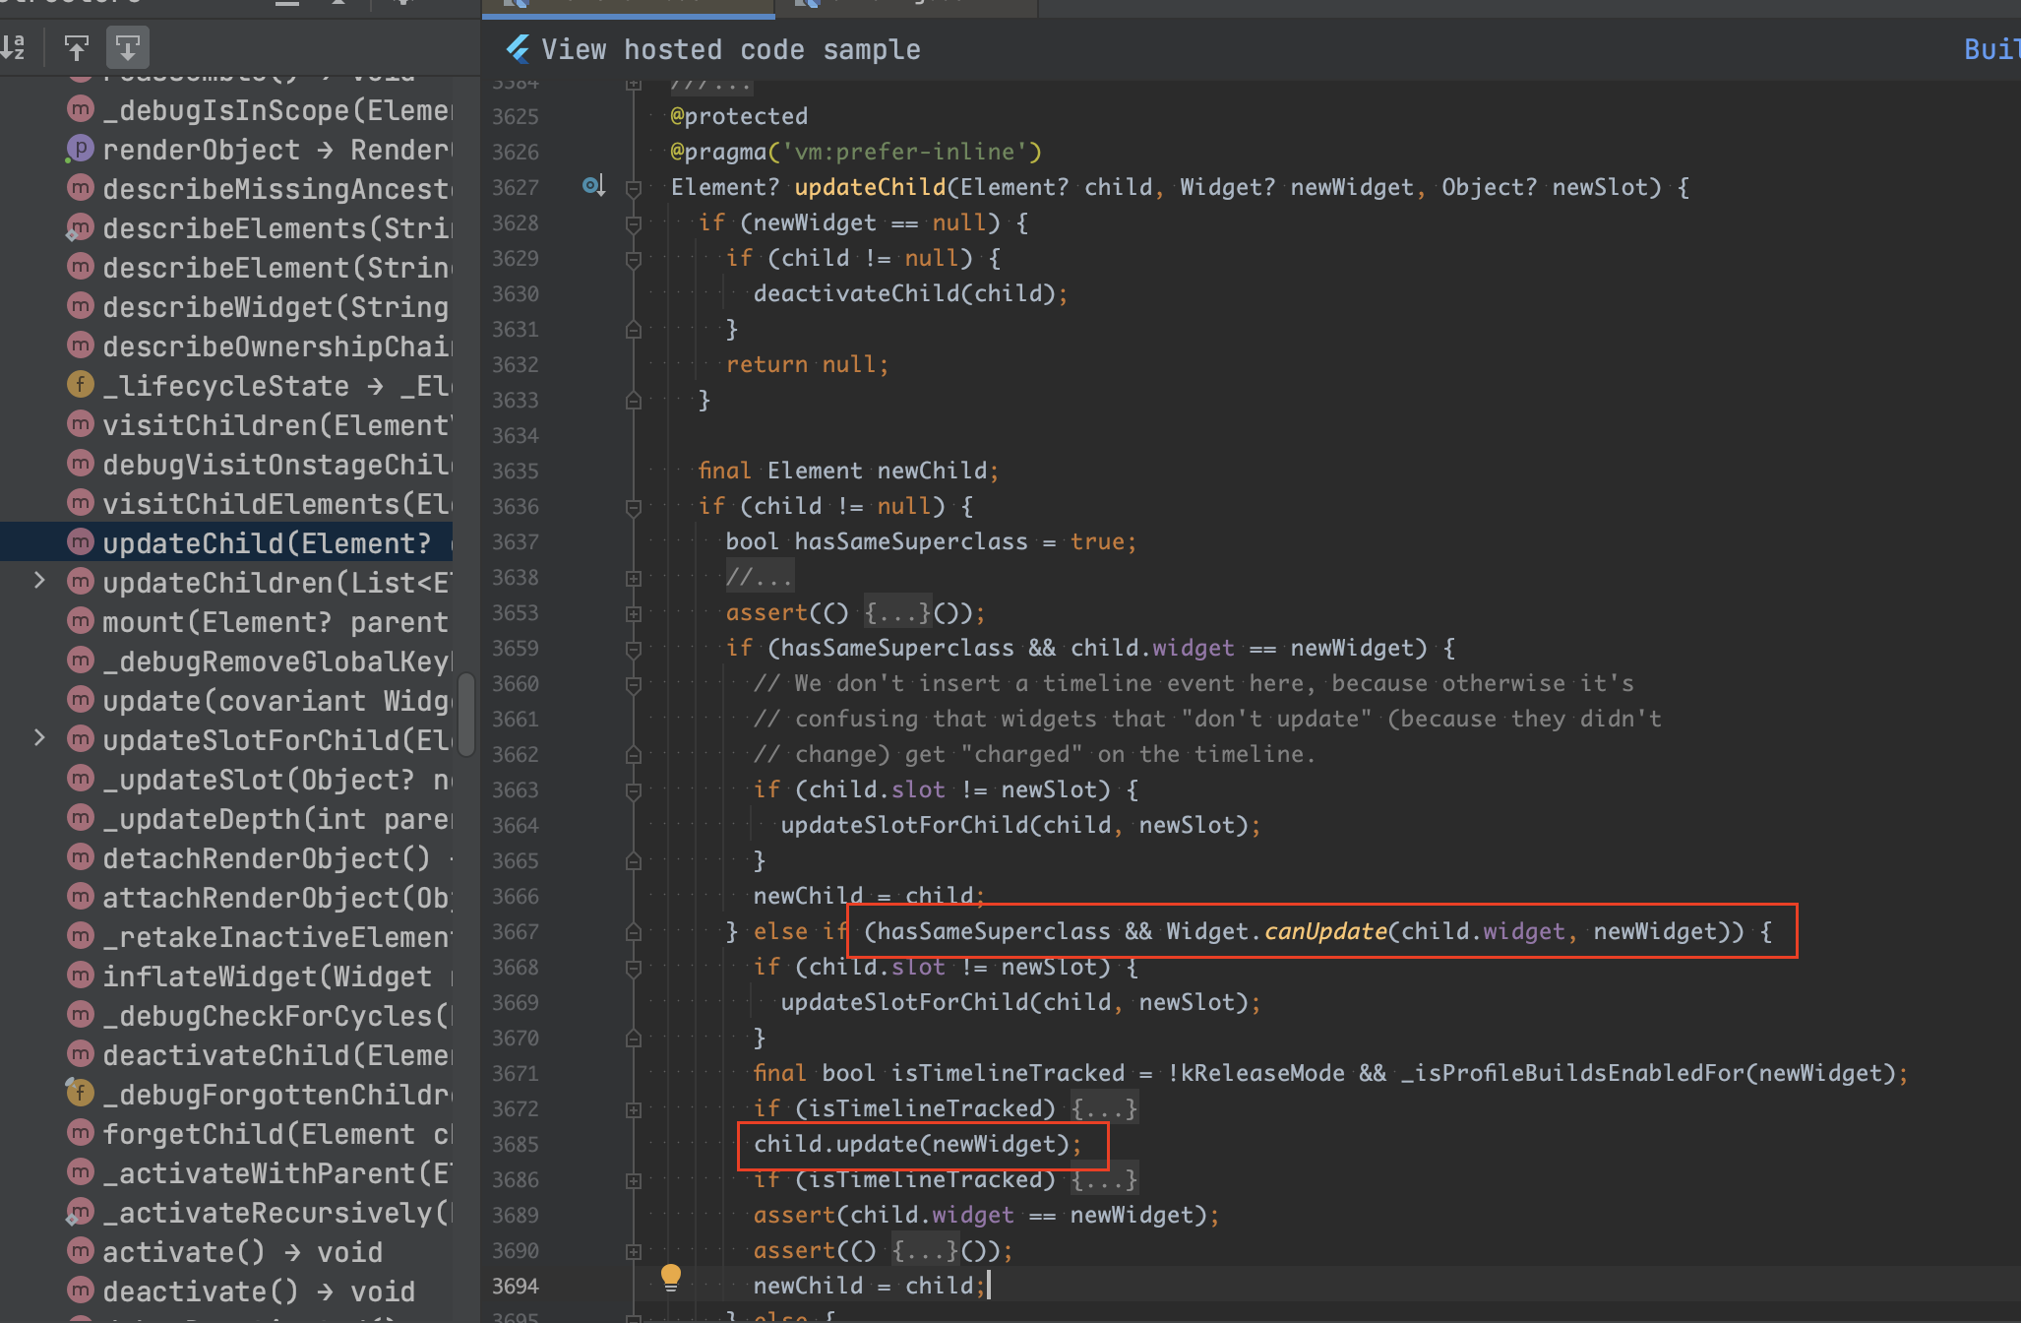Viewport: 2021px width, 1323px height.
Task: Click the method icon of describeWidget
Action: tap(81, 306)
